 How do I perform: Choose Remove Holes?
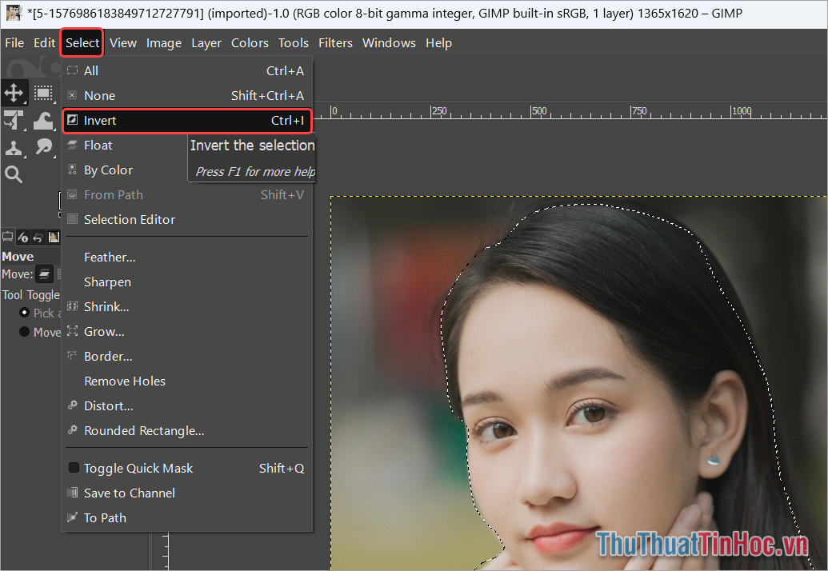pyautogui.click(x=187, y=381)
